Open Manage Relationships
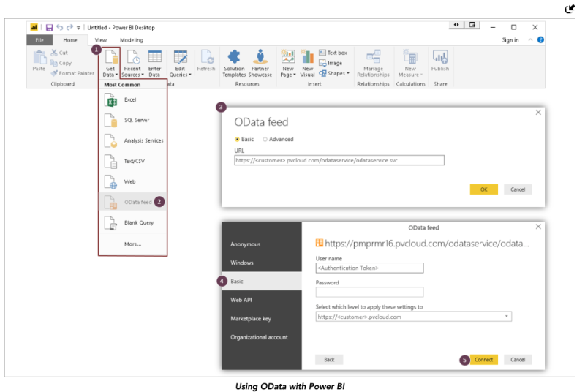This screenshot has width=585, height=392. 373,64
